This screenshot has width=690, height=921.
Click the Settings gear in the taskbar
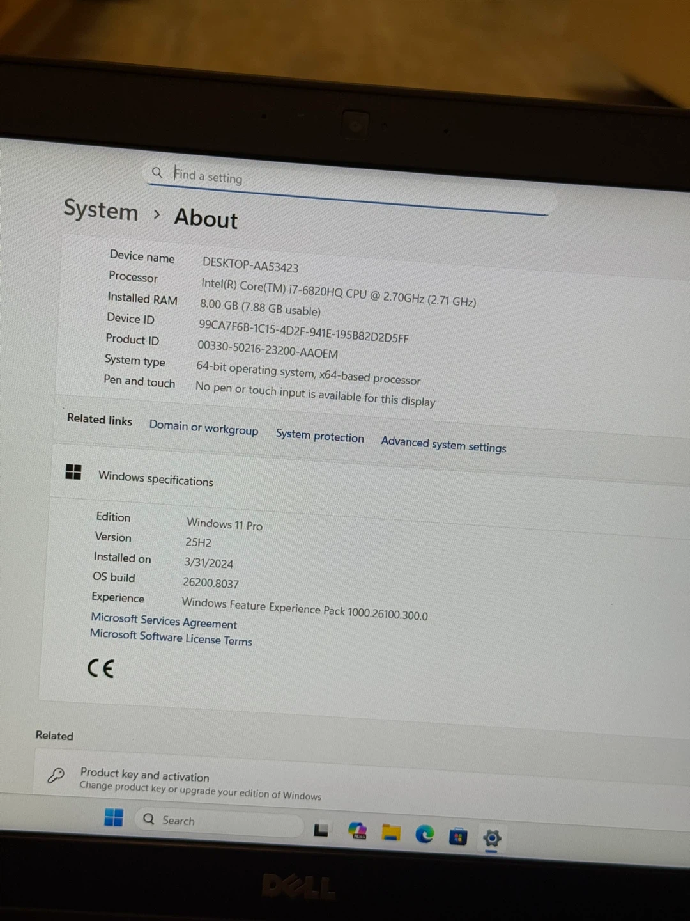pos(491,838)
